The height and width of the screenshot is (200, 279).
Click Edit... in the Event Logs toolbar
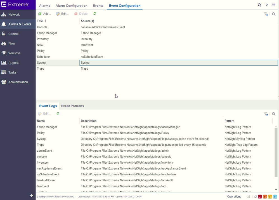pos(44,114)
